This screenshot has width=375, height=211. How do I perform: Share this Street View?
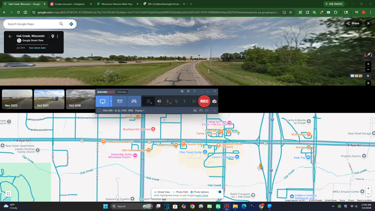[353, 23]
